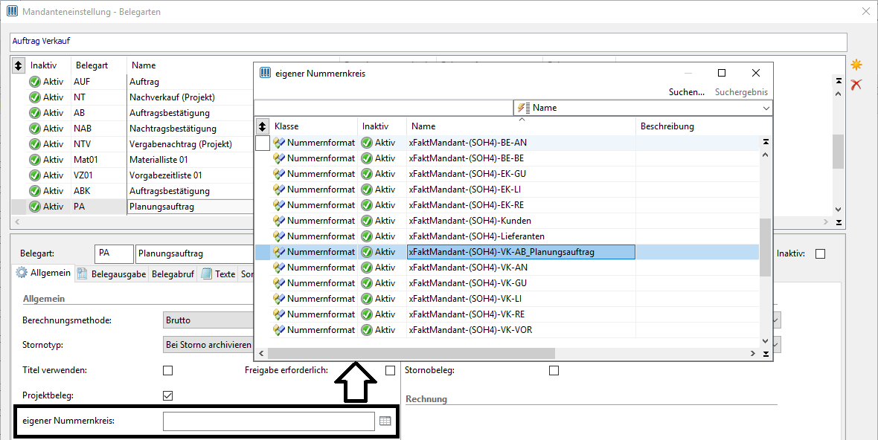Click the document icon on the Belegausgabe tab

tap(83, 274)
